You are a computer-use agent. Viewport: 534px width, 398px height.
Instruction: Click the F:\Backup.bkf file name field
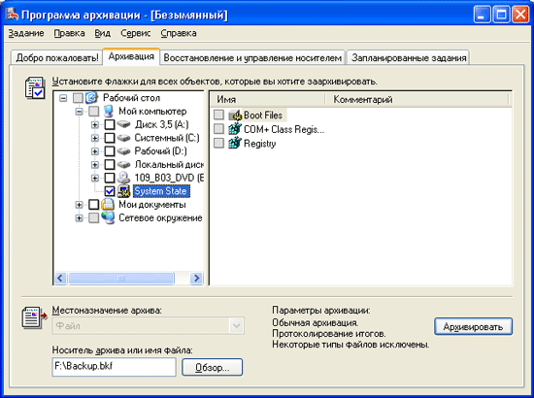(x=115, y=367)
